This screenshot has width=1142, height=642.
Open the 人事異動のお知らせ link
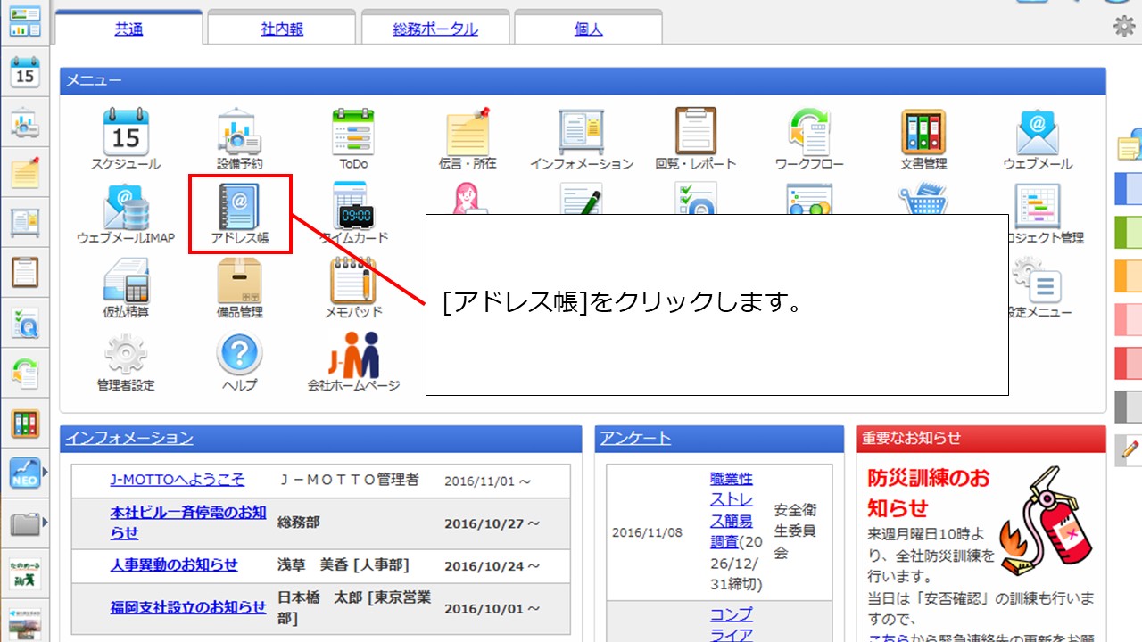[x=174, y=564]
